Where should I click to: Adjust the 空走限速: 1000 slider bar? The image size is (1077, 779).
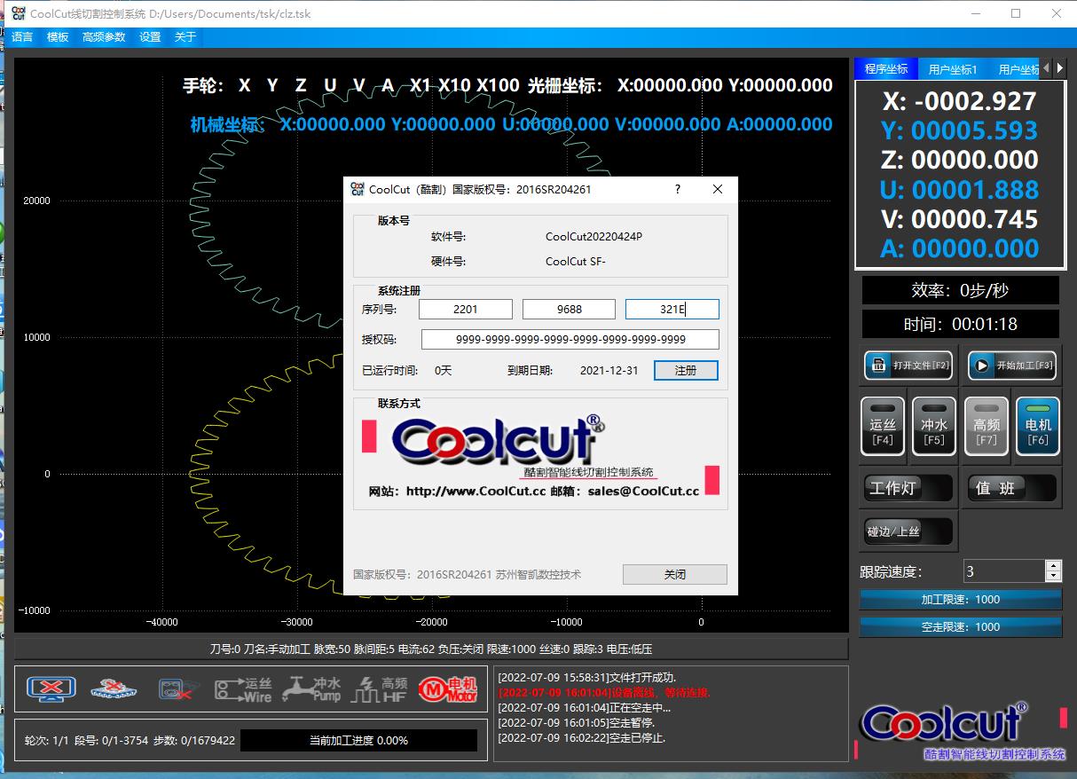tap(961, 626)
